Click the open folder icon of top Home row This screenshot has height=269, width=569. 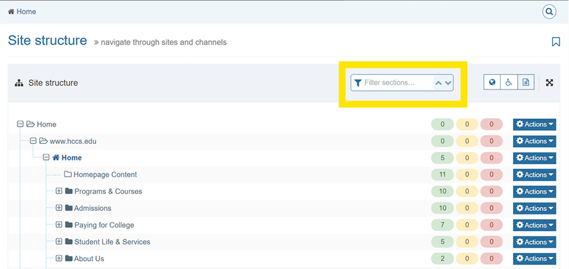[x=31, y=124]
